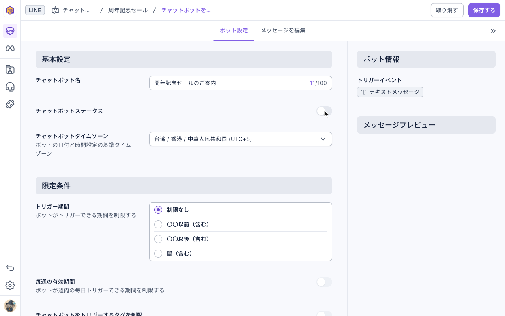The height and width of the screenshot is (316, 505).
Task: Click the return arrow sidebar icon
Action: click(10, 268)
